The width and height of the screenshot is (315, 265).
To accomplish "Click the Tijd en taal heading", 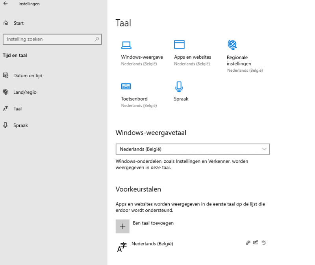I will (x=15, y=55).
